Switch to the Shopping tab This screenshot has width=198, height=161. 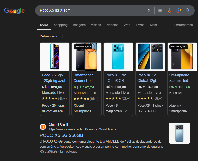(61, 25)
